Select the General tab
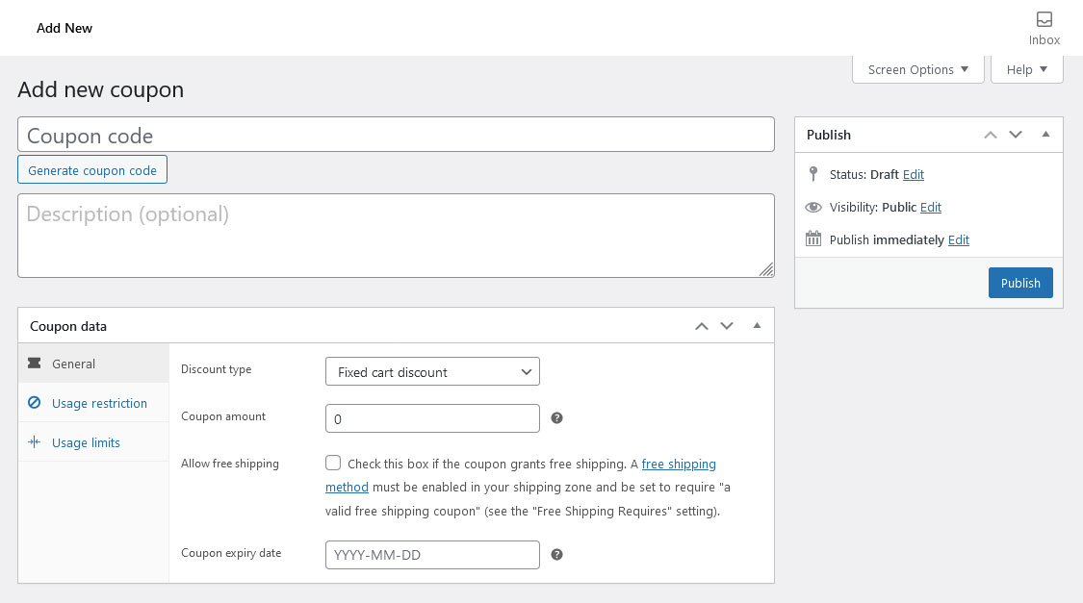The image size is (1083, 603). pos(93,363)
